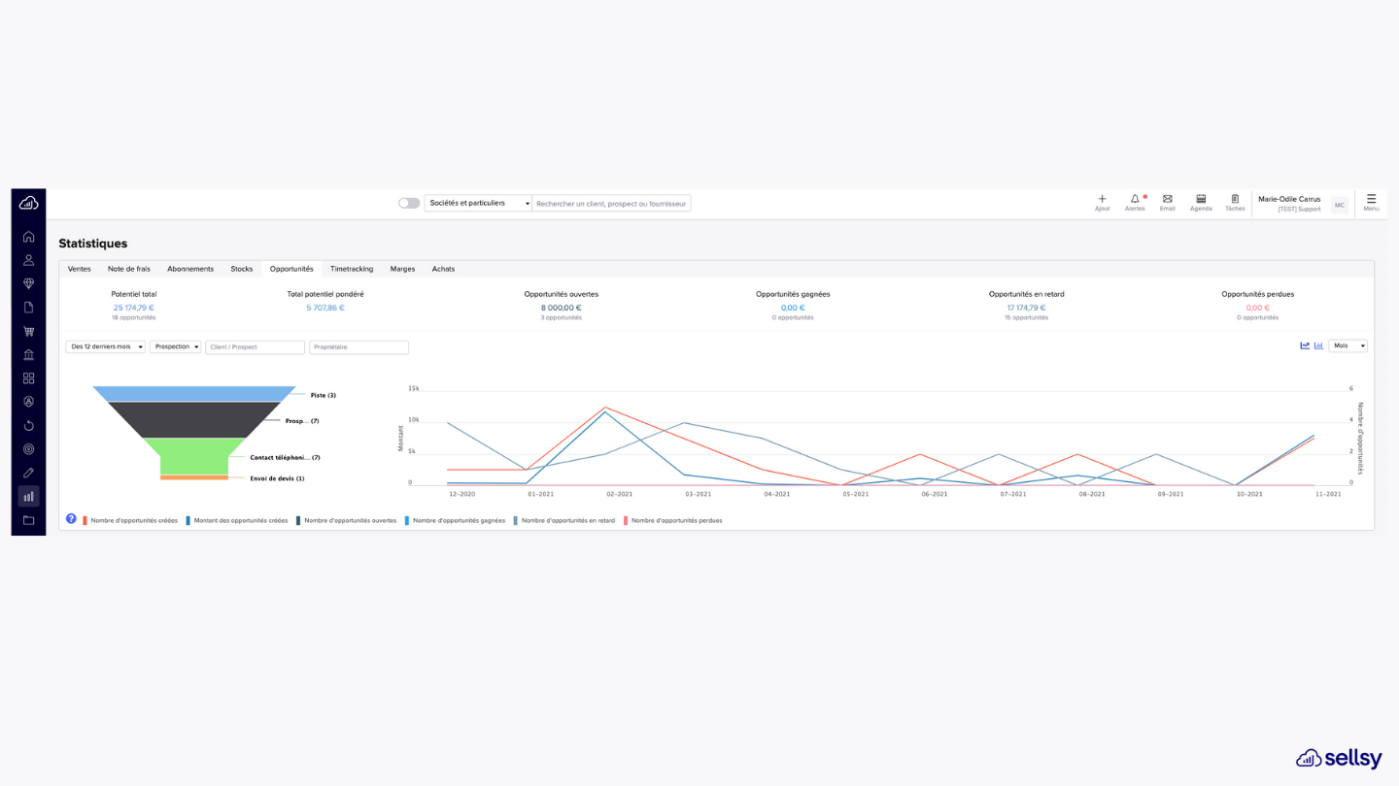Switch to the Ventes tab
The width and height of the screenshot is (1399, 786).
(x=80, y=269)
